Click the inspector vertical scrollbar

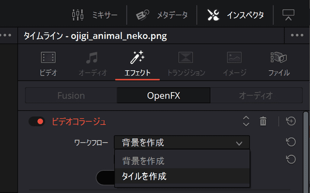click(306, 152)
